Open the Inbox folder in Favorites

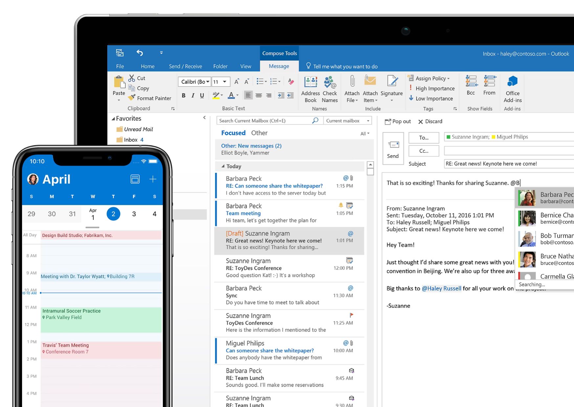click(x=130, y=140)
